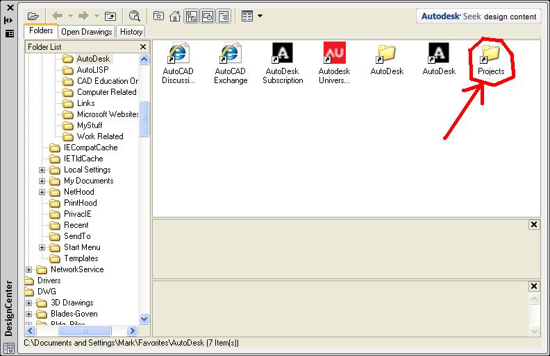
Task: Select the AutoCAD Exchange shortcut icon
Action: pos(231,63)
